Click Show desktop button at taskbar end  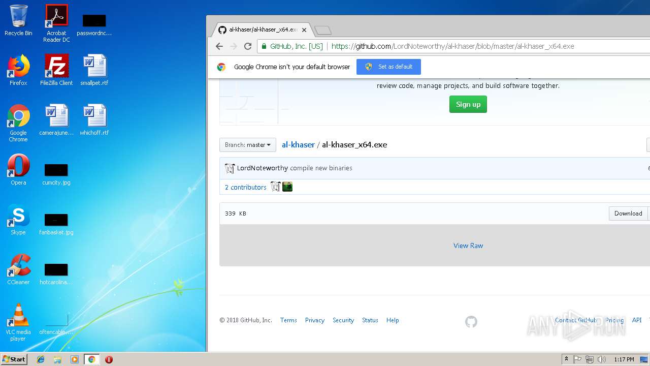click(x=645, y=359)
